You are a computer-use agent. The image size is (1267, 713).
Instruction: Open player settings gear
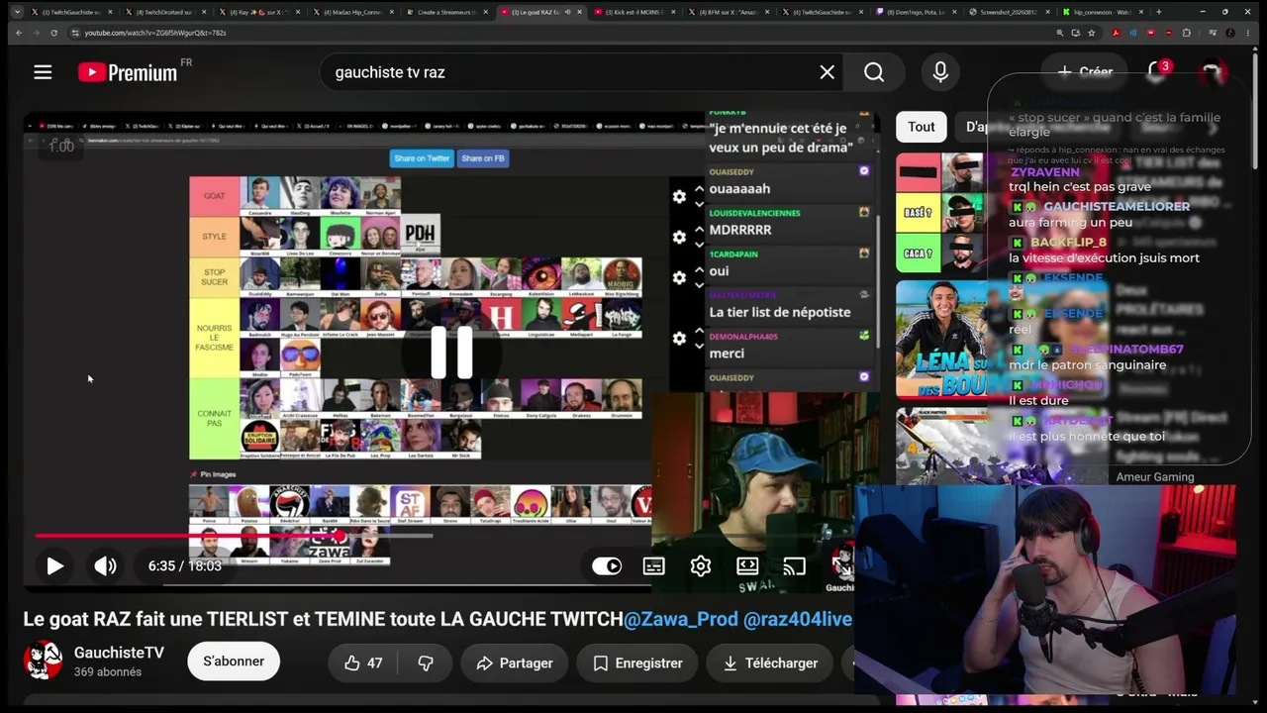701,566
